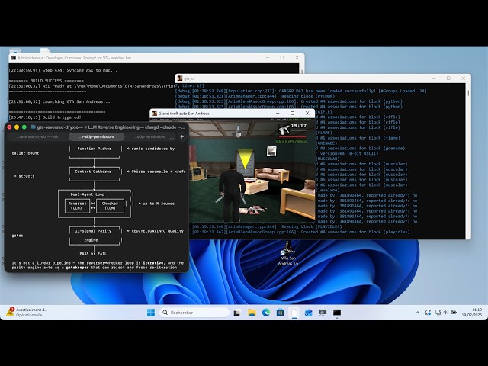The width and height of the screenshot is (488, 366).
Task: Click the red close dot on the Mac terminal
Action: pos(9,127)
